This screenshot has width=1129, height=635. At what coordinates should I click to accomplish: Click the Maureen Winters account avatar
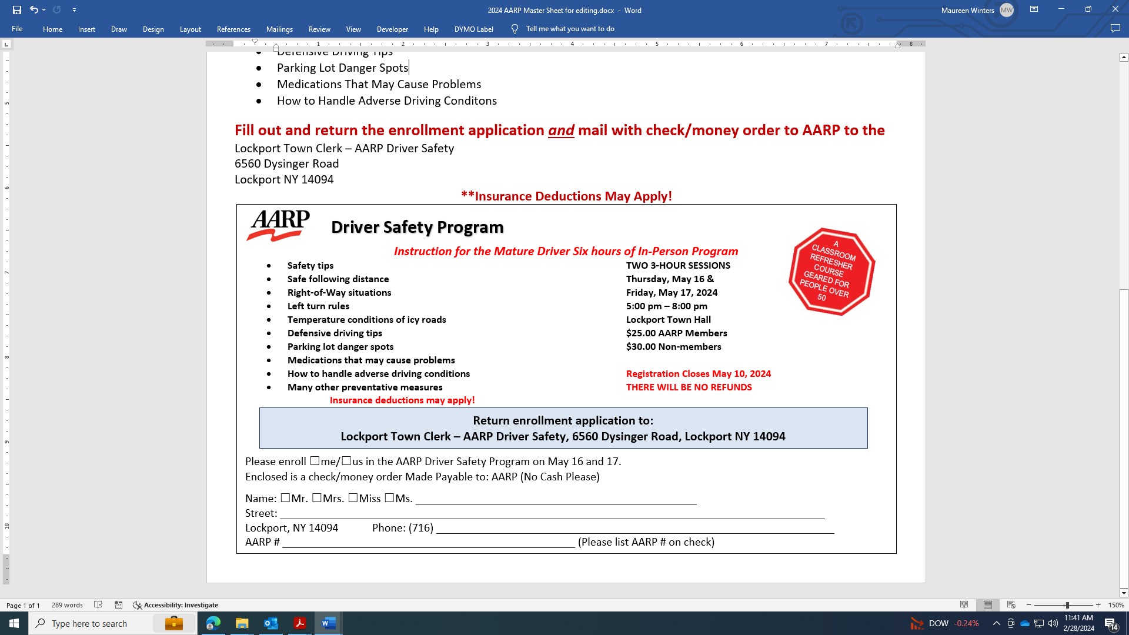click(1007, 10)
